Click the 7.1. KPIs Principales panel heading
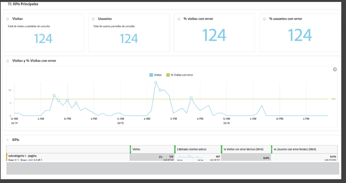This screenshot has width=346, height=183. [x=23, y=4]
